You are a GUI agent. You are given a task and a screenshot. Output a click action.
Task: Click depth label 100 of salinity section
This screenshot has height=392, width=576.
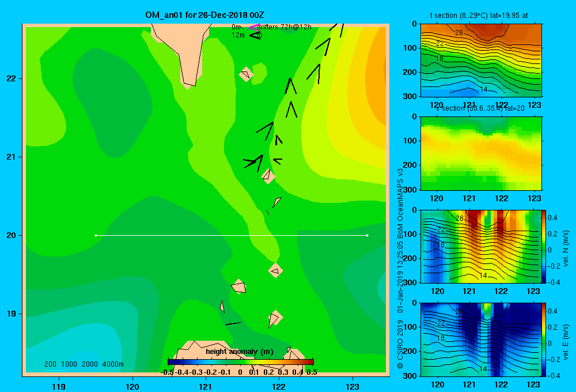click(410, 141)
